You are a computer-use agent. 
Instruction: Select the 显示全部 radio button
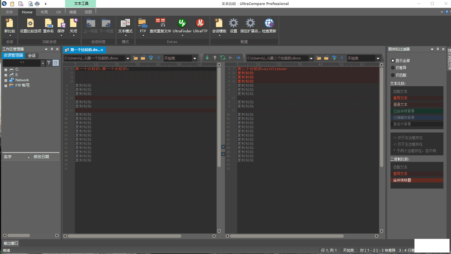click(392, 61)
